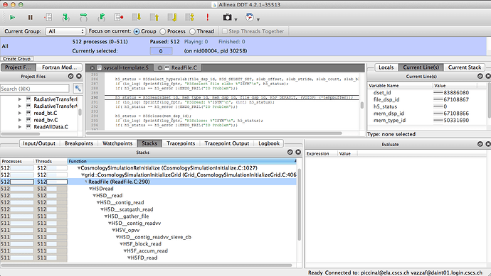Screen dimensions: 491x276
Task: Click the green Play/Continue button
Action: tap(12, 18)
